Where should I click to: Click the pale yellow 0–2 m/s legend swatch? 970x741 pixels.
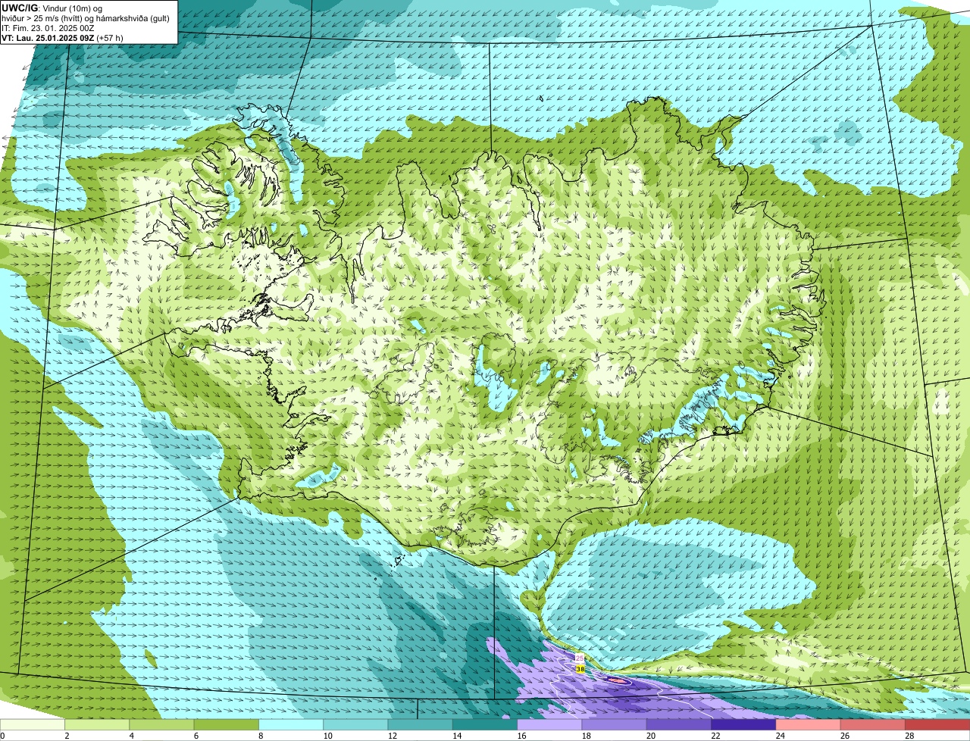[33, 725]
